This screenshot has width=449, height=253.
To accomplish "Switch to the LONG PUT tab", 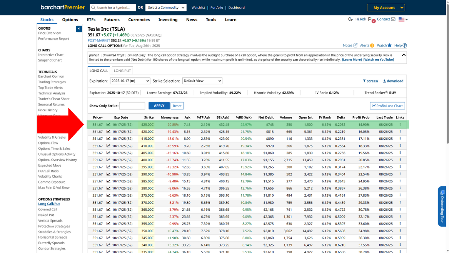I will pyautogui.click(x=122, y=71).
